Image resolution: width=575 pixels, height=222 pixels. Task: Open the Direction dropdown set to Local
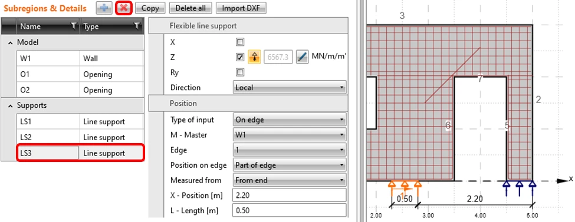point(290,88)
